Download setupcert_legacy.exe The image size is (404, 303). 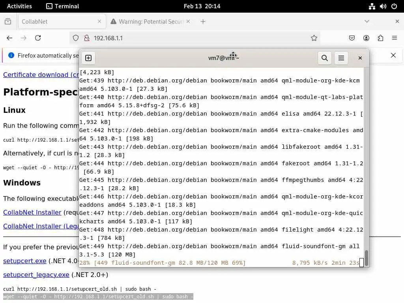coord(36,275)
